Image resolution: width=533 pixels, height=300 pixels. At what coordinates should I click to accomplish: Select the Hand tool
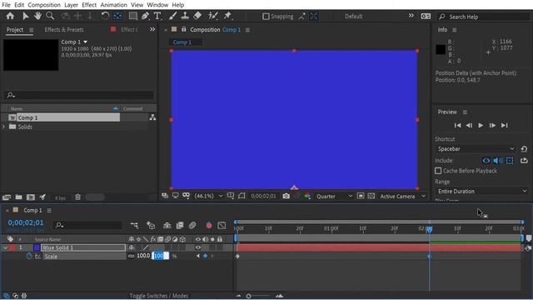37,16
